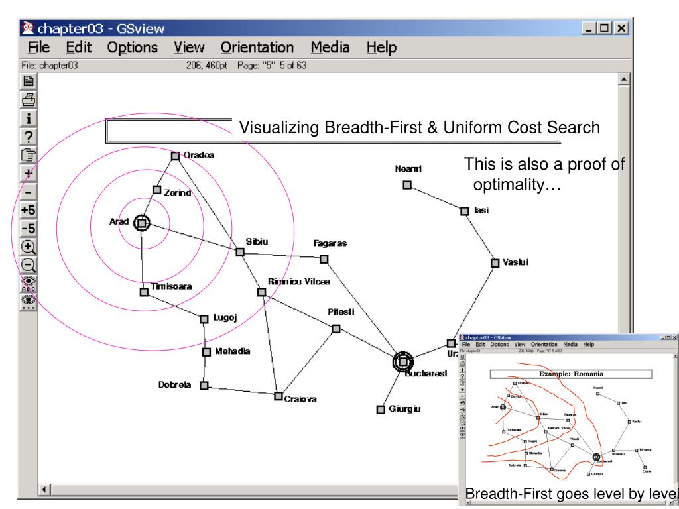Click the Neamt city node
679x509 pixels.
coord(407,185)
